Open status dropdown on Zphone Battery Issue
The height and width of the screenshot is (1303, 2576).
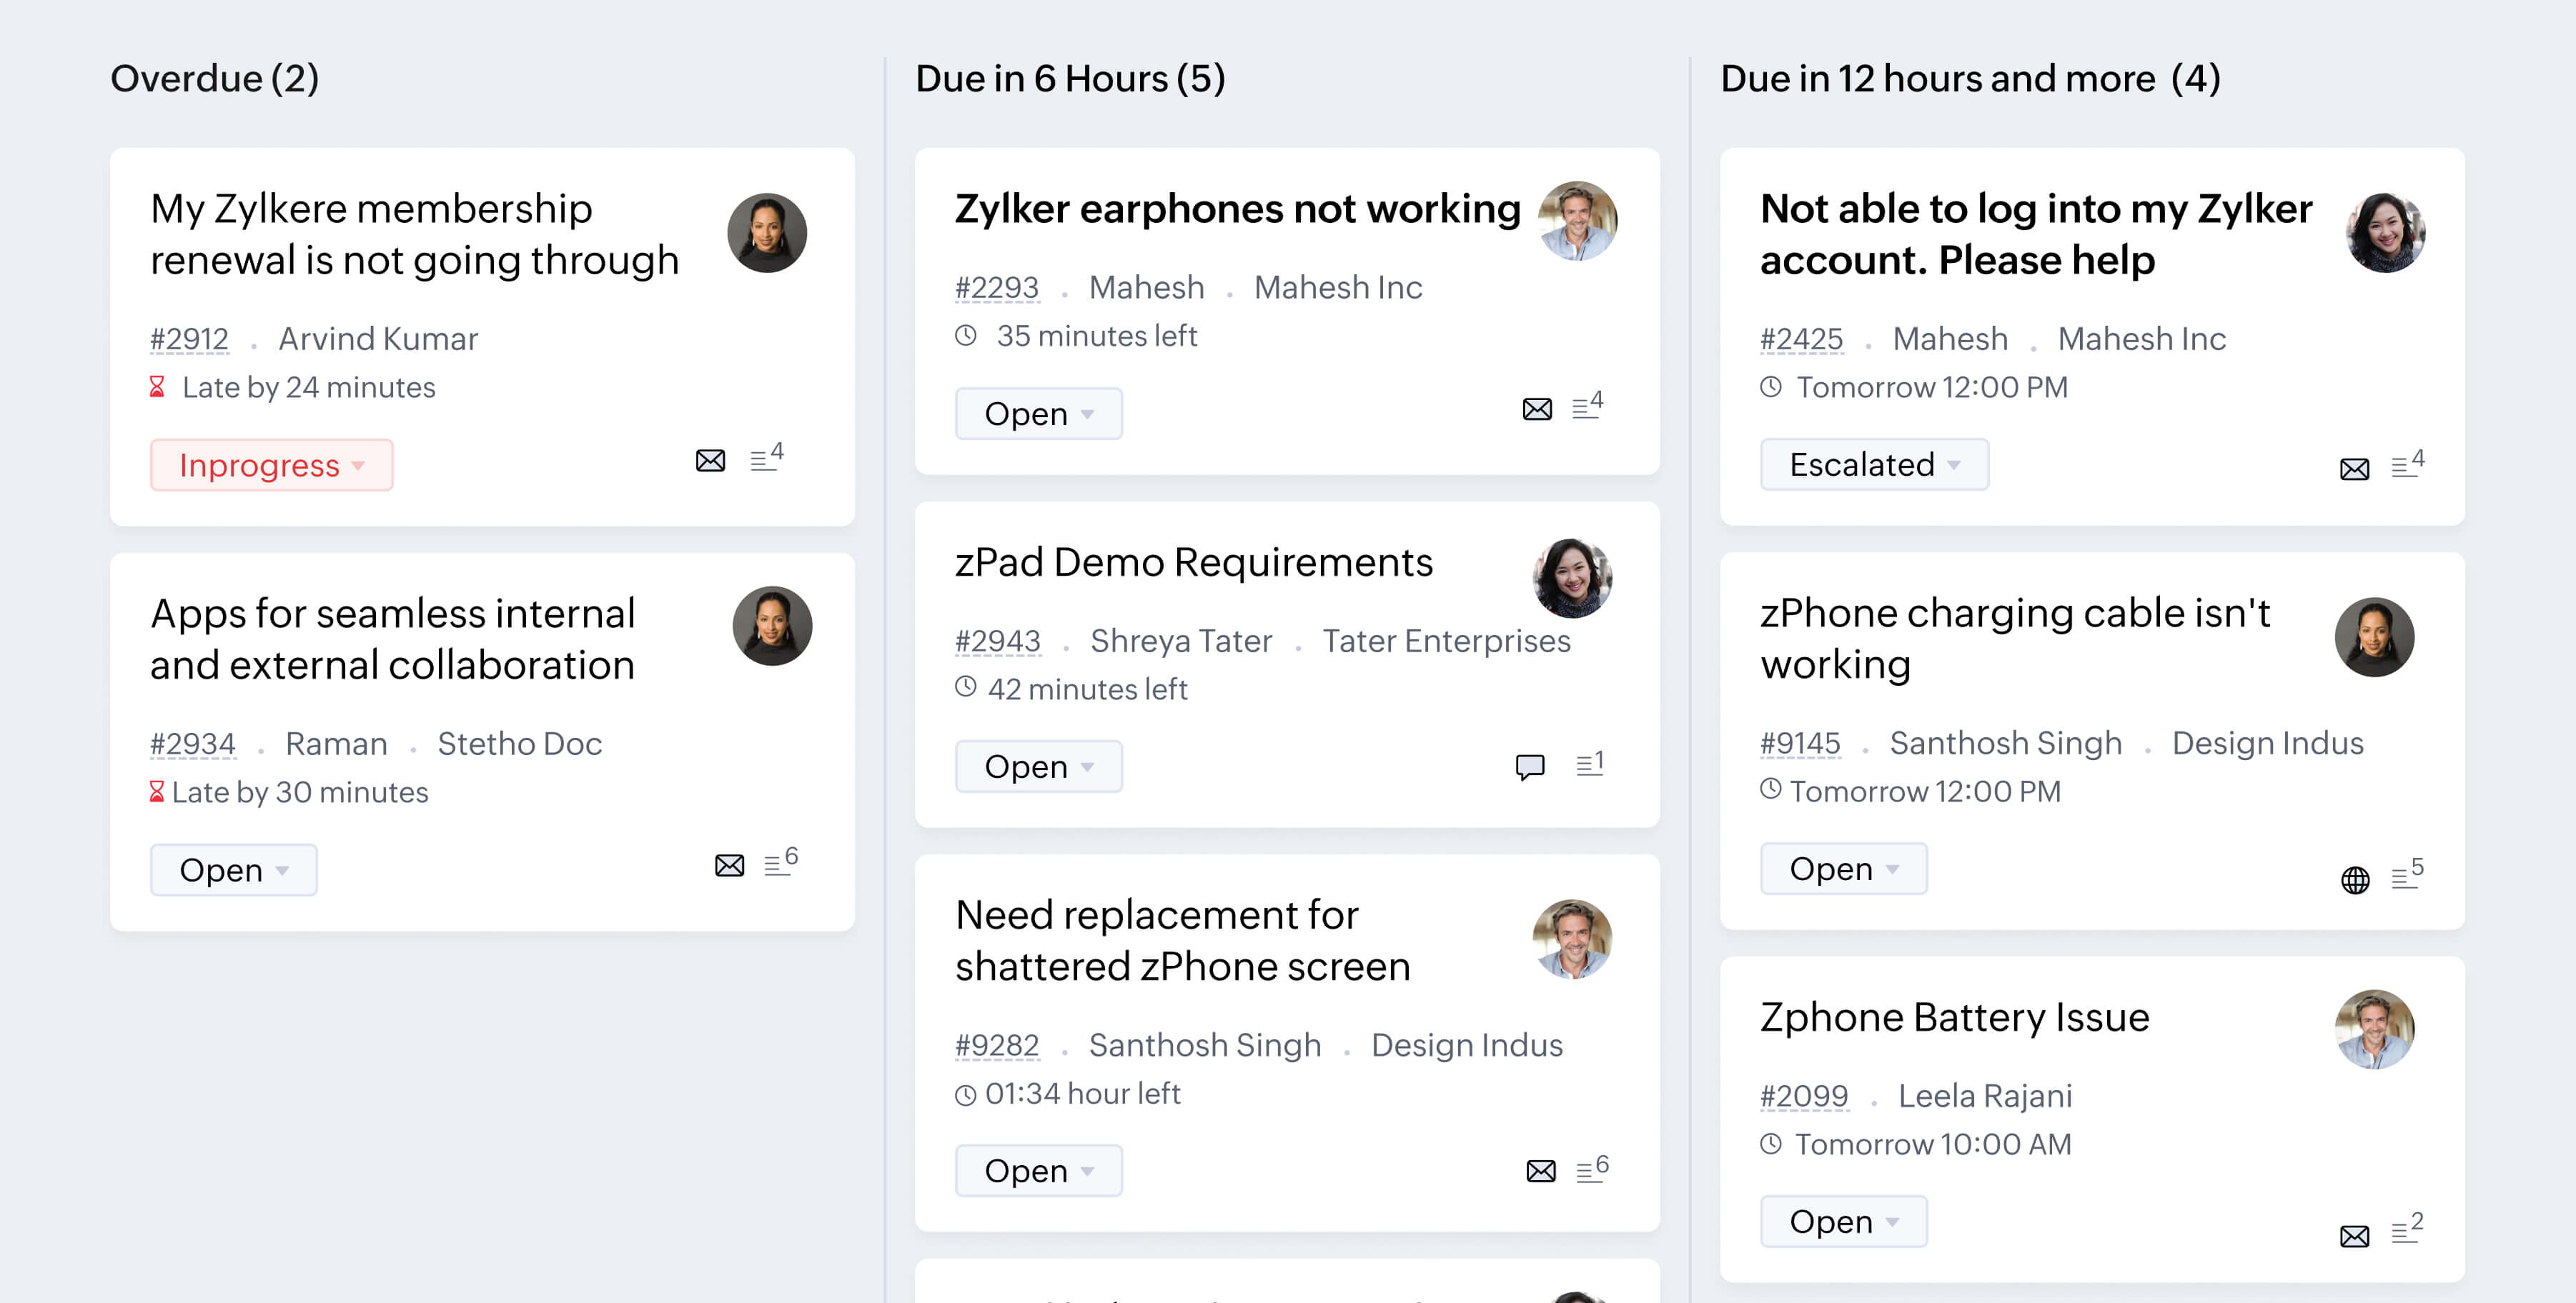[x=1843, y=1221]
